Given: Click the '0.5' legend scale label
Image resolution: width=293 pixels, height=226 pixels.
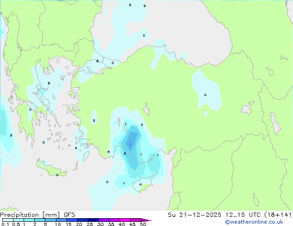Looking at the screenshot, I should [16, 224].
